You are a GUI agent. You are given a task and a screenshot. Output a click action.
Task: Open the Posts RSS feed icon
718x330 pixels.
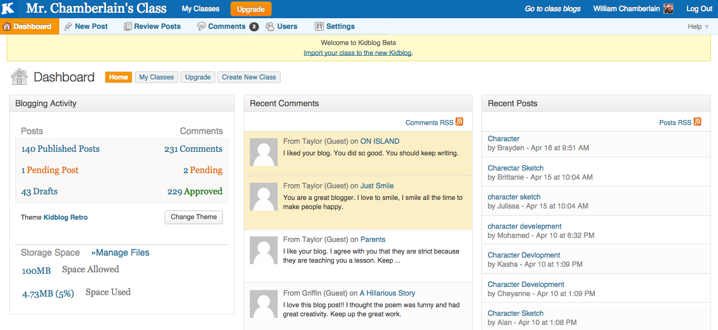[x=697, y=122]
